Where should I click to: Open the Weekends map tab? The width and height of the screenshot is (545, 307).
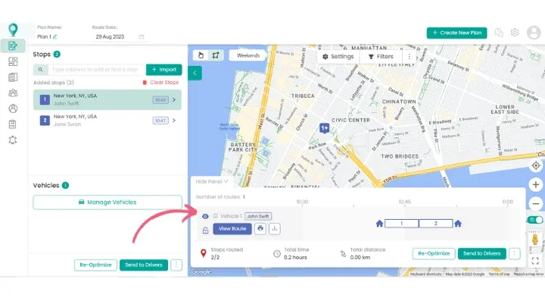(248, 55)
